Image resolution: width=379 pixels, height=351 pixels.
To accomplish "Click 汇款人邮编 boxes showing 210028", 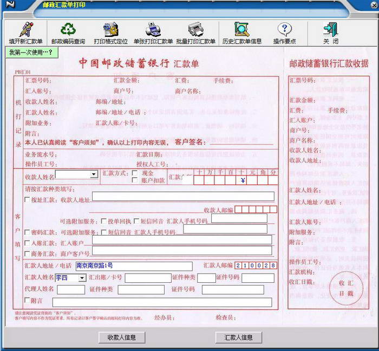I will click(256, 265).
